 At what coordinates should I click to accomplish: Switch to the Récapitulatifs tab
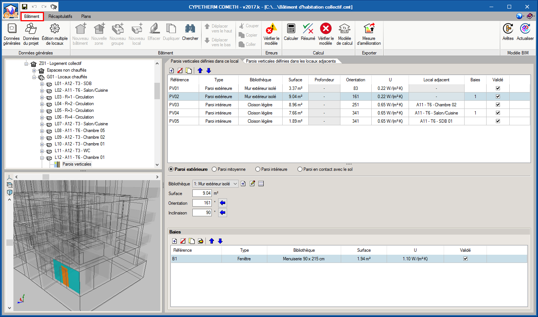pos(60,16)
